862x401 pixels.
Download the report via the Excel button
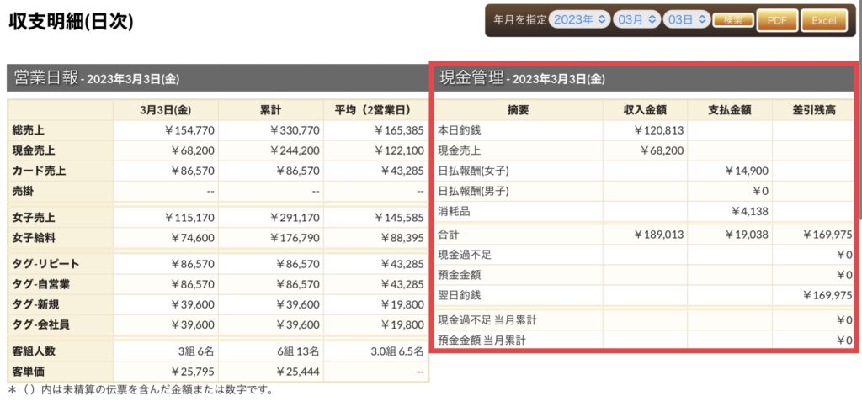tap(823, 20)
